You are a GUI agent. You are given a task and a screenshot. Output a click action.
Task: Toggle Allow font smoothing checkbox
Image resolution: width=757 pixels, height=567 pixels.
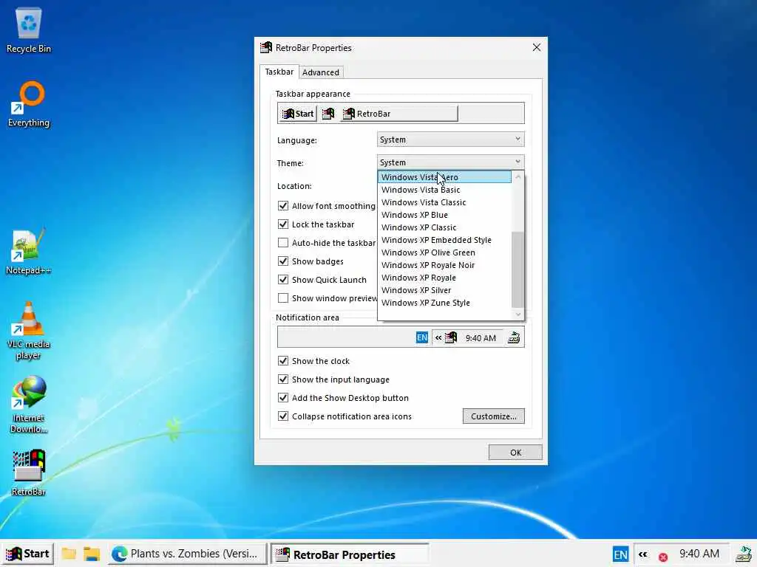[283, 206]
